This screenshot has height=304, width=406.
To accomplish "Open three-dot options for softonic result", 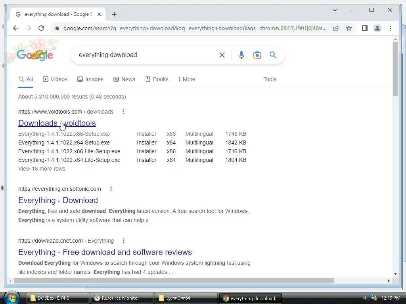I will pyautogui.click(x=111, y=189).
